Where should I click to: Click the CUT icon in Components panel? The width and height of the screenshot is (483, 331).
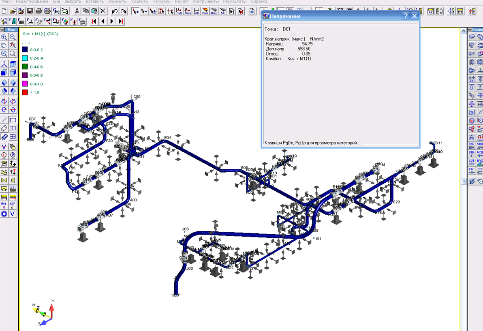tap(472, 162)
